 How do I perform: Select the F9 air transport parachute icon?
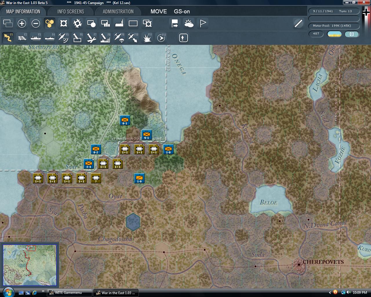pyautogui.click(x=119, y=38)
